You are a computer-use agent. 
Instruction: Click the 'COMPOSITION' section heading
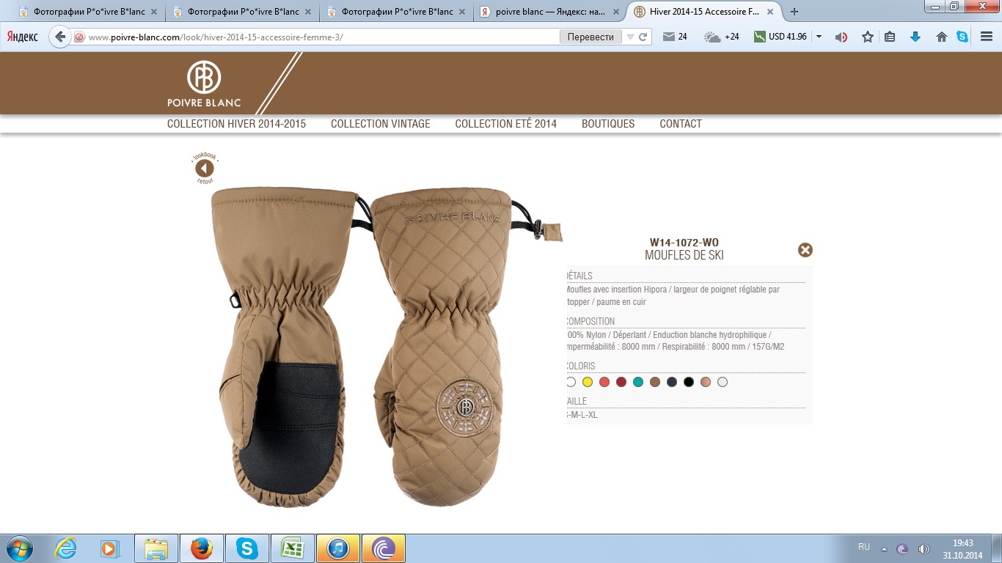590,321
